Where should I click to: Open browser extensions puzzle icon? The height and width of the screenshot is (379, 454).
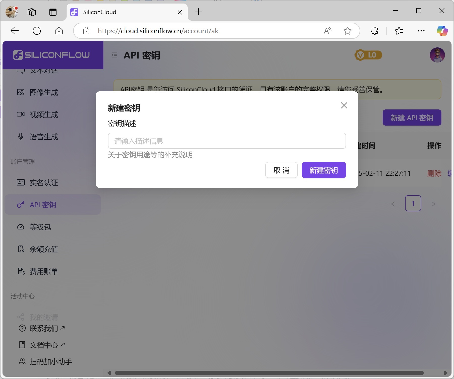pyautogui.click(x=375, y=31)
